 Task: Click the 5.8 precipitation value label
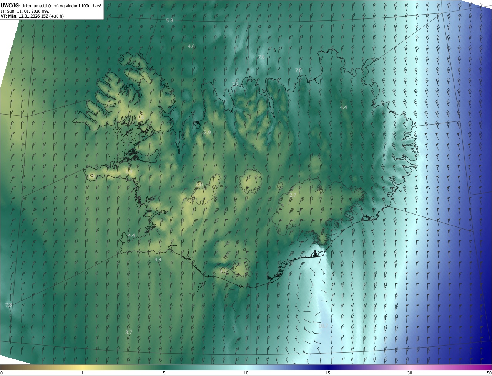(170, 20)
